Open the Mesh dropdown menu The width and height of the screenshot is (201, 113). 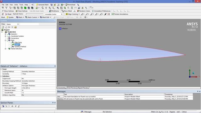[20, 17]
